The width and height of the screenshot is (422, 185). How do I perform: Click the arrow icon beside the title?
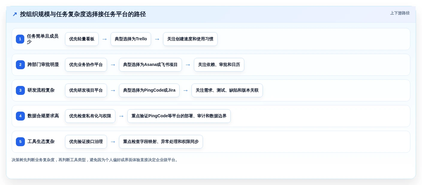tap(15, 14)
